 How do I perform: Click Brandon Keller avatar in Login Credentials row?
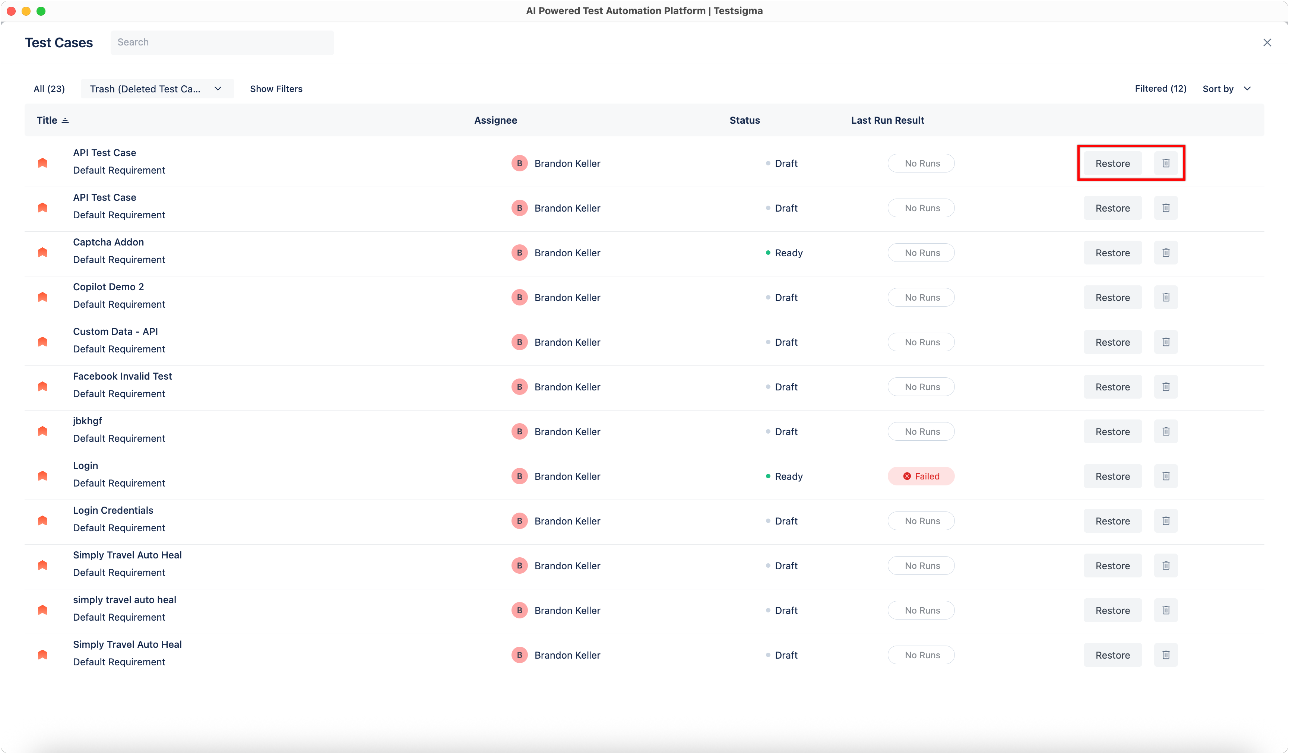coord(519,521)
